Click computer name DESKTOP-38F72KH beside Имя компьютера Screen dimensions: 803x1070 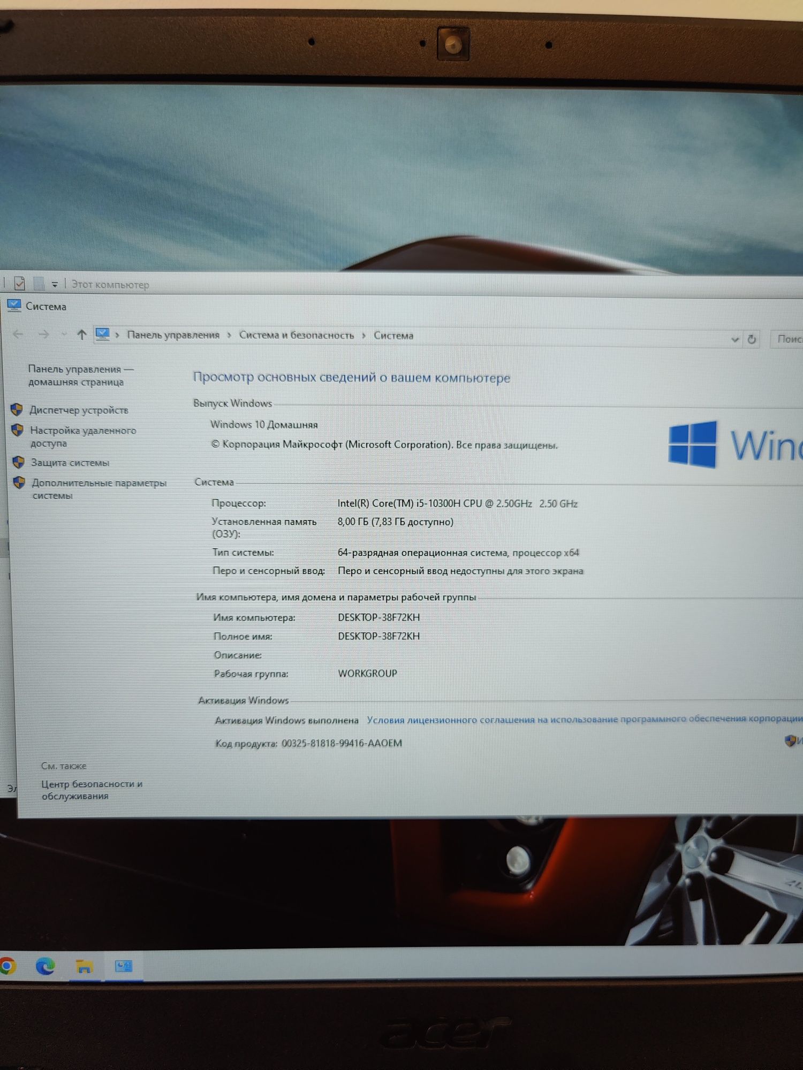pos(378,617)
